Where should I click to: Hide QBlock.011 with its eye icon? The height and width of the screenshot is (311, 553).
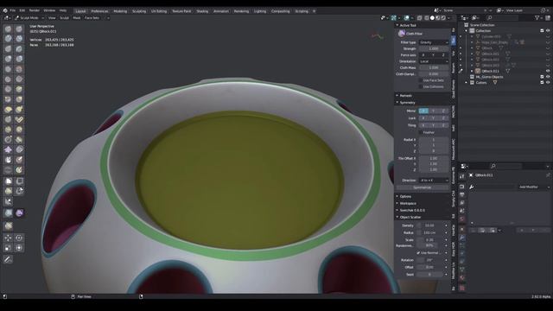pyautogui.click(x=548, y=71)
